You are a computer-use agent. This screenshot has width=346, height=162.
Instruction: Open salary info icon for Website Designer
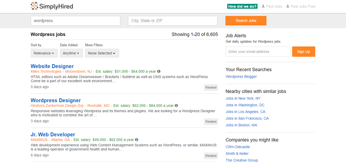coord(159,71)
